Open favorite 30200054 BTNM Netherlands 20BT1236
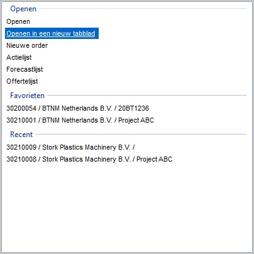The image size is (254, 254). point(77,108)
